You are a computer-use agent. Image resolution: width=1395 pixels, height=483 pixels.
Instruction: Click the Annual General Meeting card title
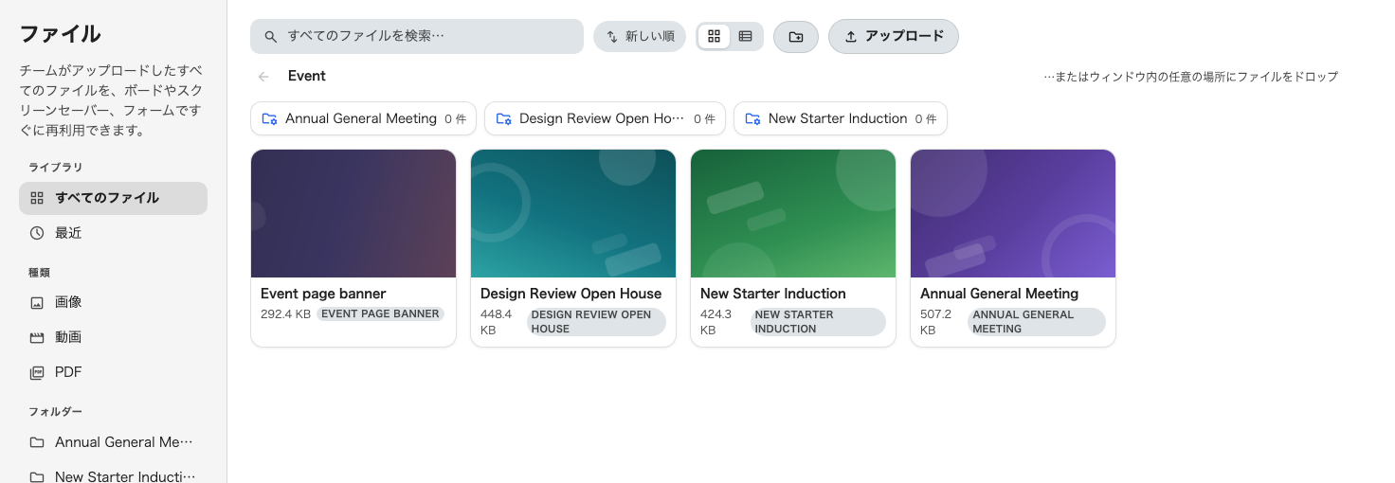1000,294
